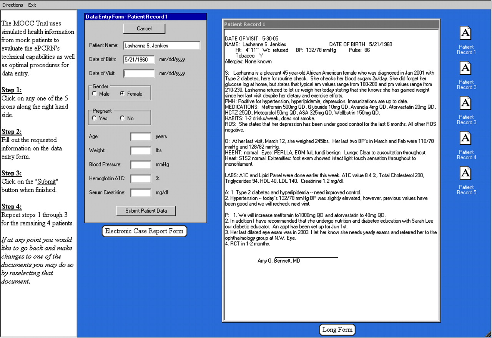This screenshot has height=338, width=492.
Task: Open the Exit menu
Action: point(32,5)
